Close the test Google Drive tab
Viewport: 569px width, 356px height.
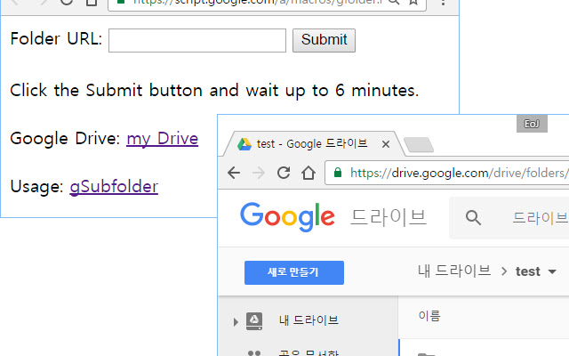pyautogui.click(x=386, y=144)
